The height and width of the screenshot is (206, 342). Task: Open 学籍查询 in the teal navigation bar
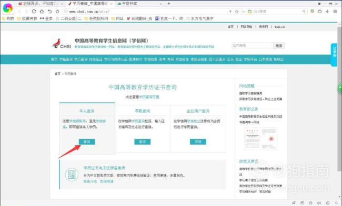(66, 59)
